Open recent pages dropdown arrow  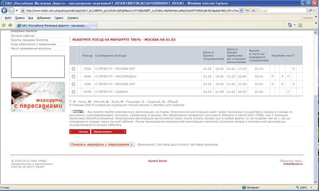coord(16,10)
